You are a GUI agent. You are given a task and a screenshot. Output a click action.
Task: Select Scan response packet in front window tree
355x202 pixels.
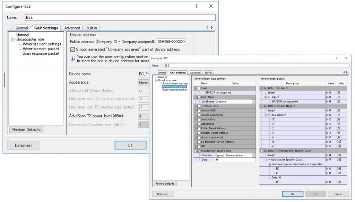pos(174,90)
